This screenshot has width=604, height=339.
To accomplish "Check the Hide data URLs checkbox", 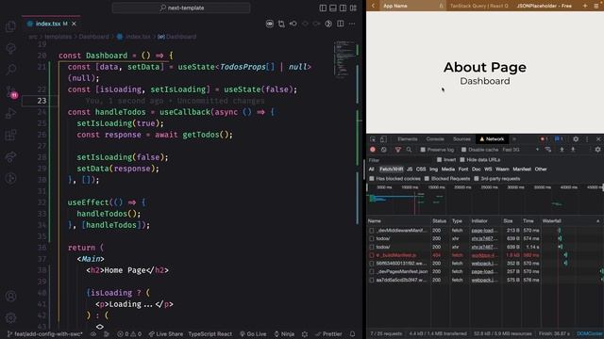I will point(462,159).
